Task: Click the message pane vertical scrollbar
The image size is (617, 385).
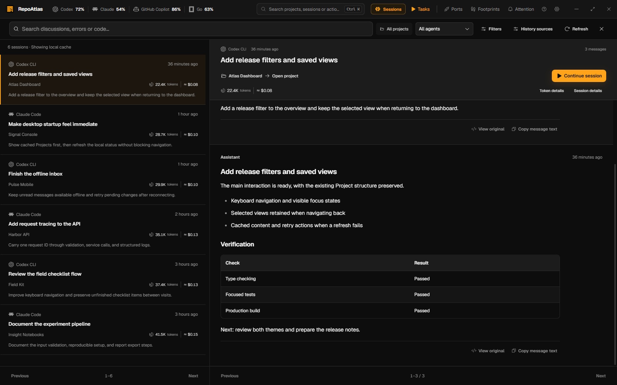Action: 615,264
